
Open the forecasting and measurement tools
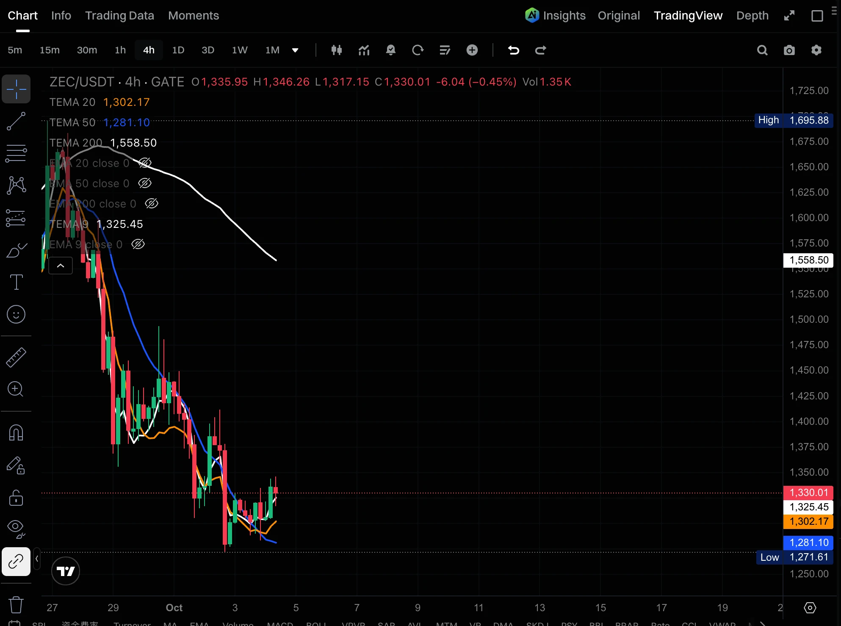tap(16, 218)
